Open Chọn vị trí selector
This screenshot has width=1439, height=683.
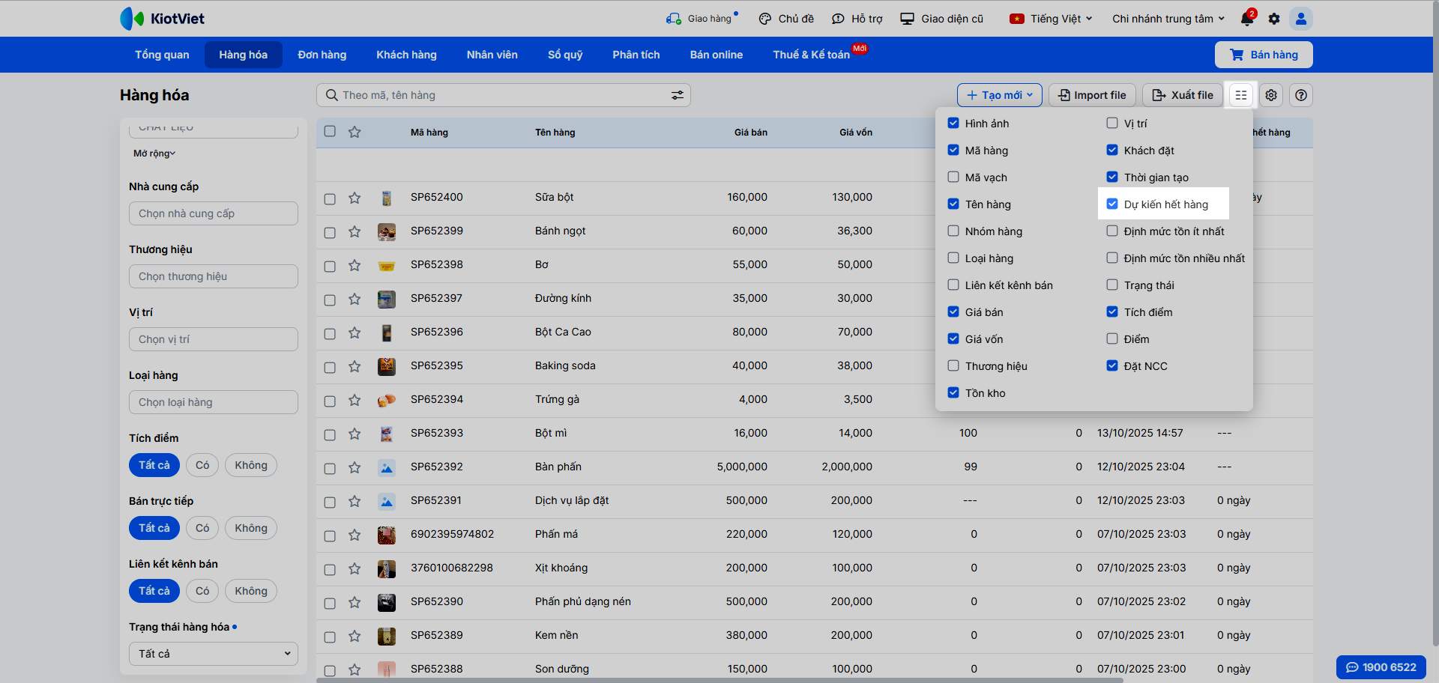click(x=214, y=339)
